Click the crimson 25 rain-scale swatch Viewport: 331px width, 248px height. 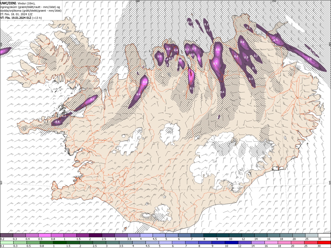click(x=311, y=243)
